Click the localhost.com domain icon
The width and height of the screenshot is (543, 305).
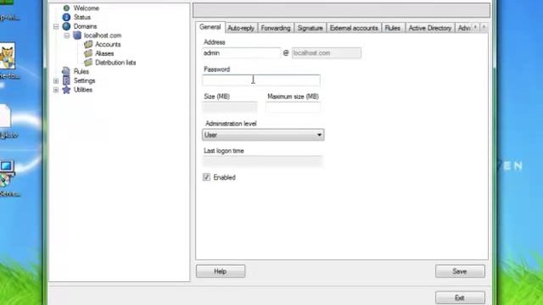77,36
